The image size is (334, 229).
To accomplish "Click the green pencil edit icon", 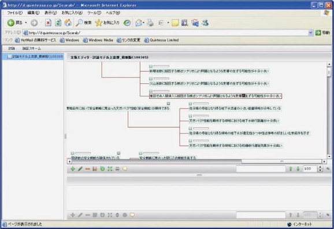I will tap(80, 169).
